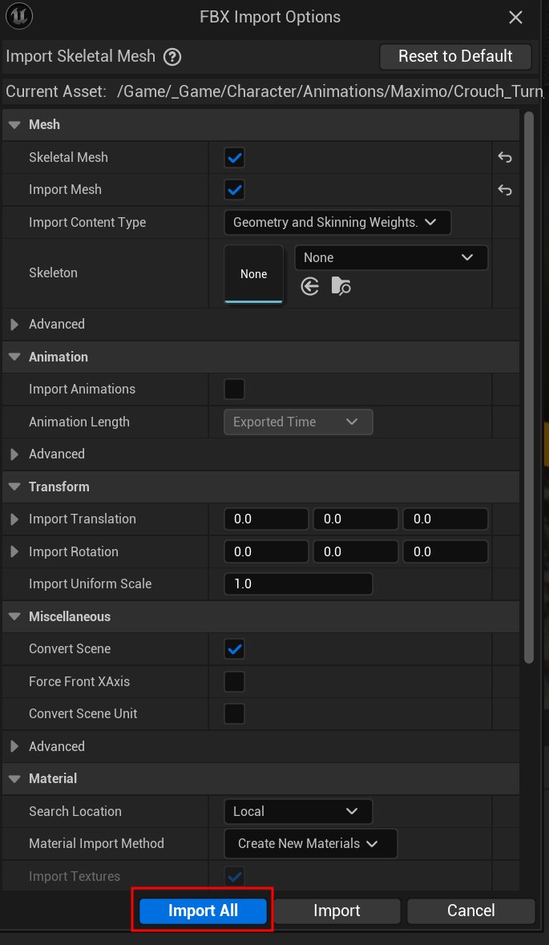
Task: Click the Force Front XAxis label
Action: [x=79, y=681]
